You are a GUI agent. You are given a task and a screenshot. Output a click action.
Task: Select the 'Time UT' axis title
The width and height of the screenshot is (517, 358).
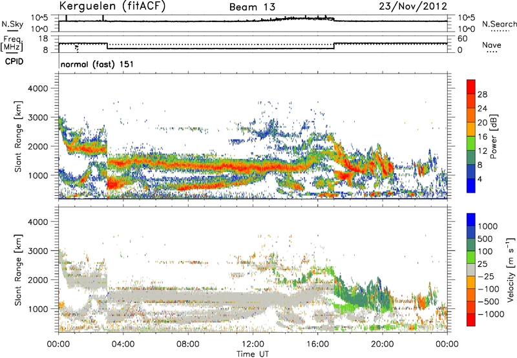[x=253, y=354]
